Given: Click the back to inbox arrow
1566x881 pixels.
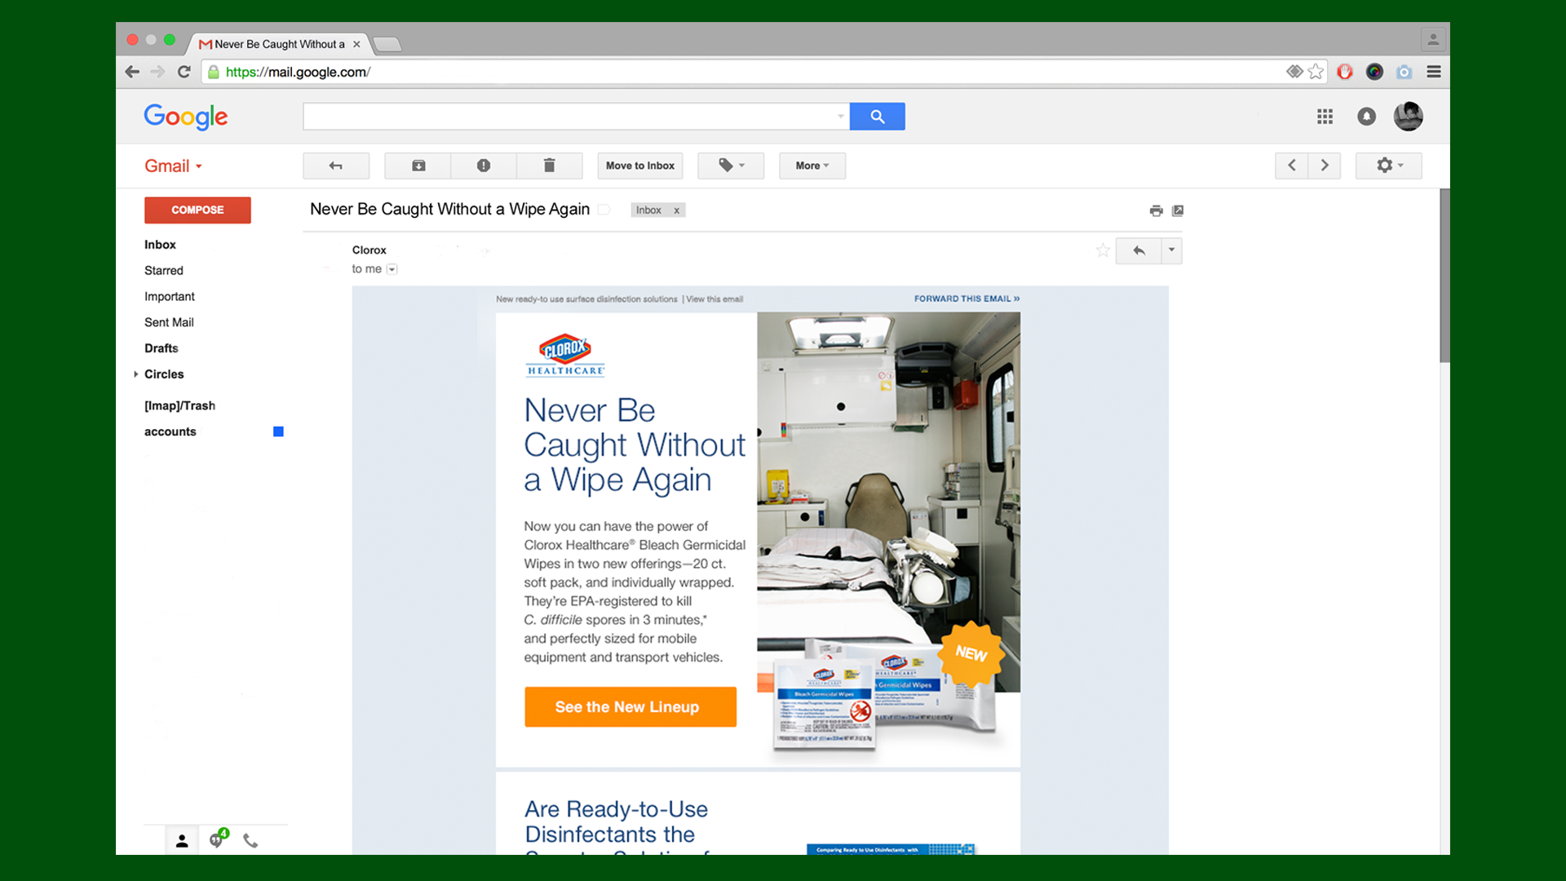Looking at the screenshot, I should click(336, 166).
